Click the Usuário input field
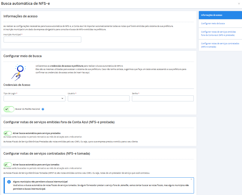Image resolution: width=242 pixels, height=195 pixels. 98,98
